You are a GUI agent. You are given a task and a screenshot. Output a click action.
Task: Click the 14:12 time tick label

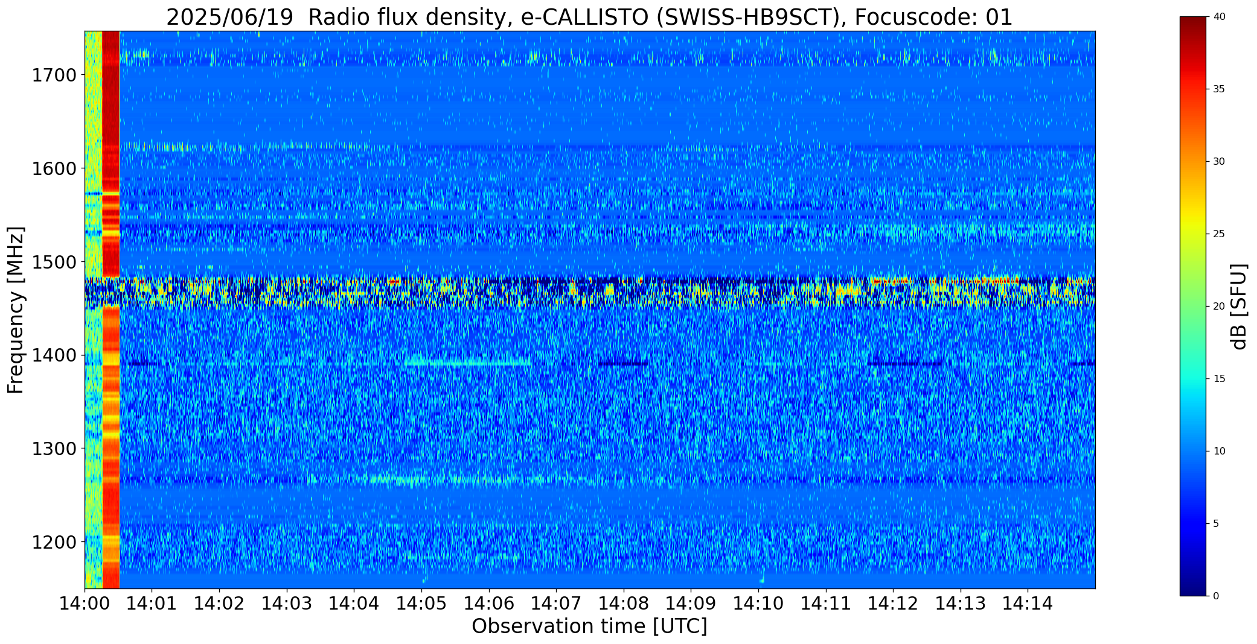coord(893,603)
